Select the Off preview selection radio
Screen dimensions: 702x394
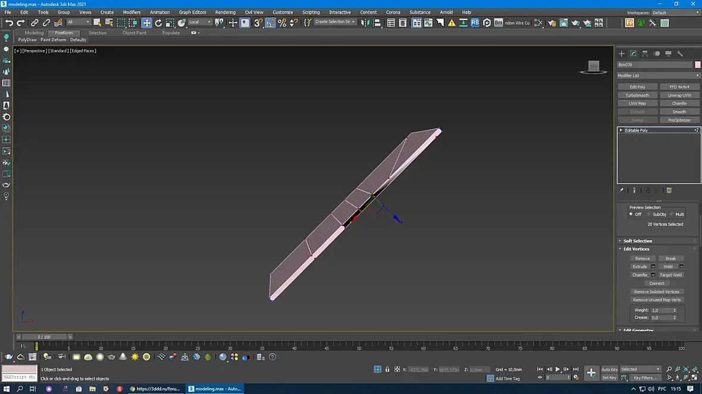631,214
